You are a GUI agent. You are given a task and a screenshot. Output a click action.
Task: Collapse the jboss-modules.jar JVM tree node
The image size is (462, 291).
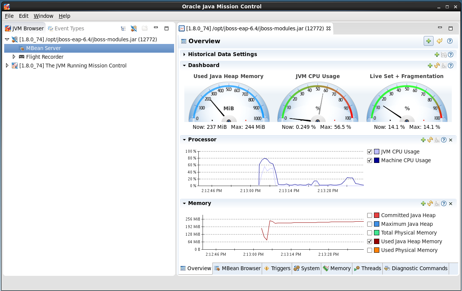pyautogui.click(x=7, y=39)
